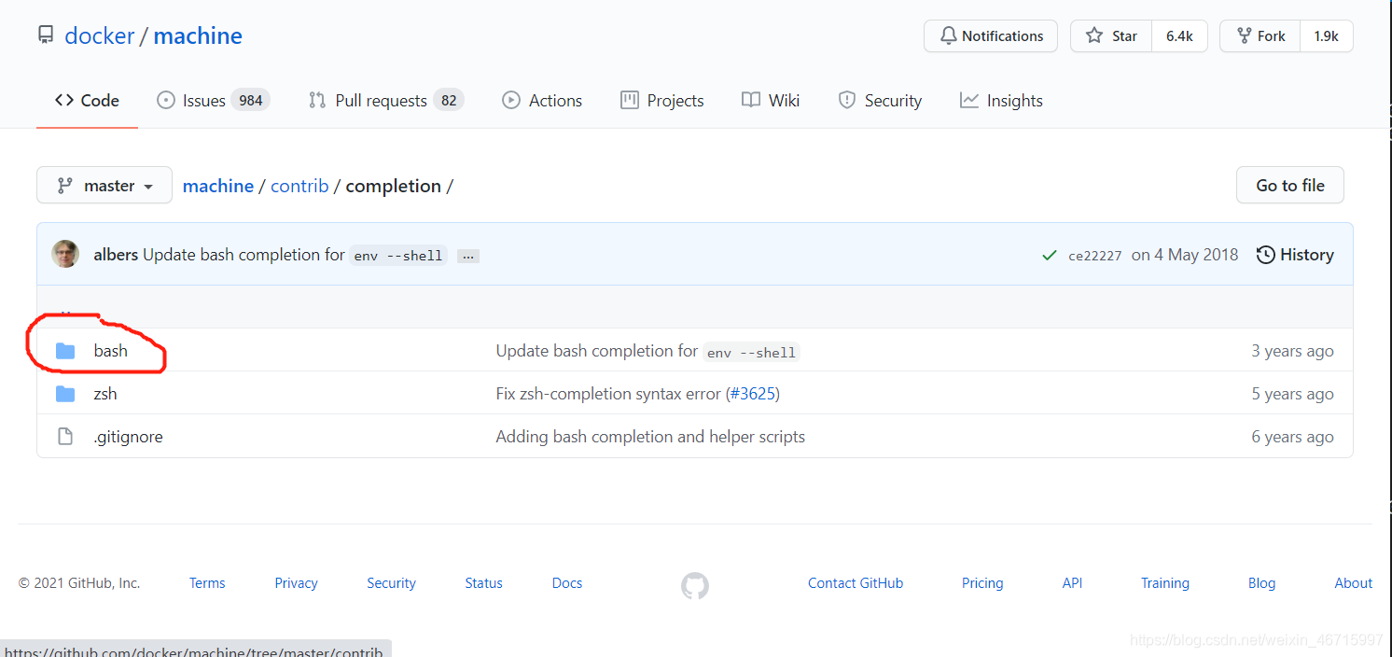Expand the commit message with the ellipsis button
The image size is (1392, 657).
click(467, 255)
